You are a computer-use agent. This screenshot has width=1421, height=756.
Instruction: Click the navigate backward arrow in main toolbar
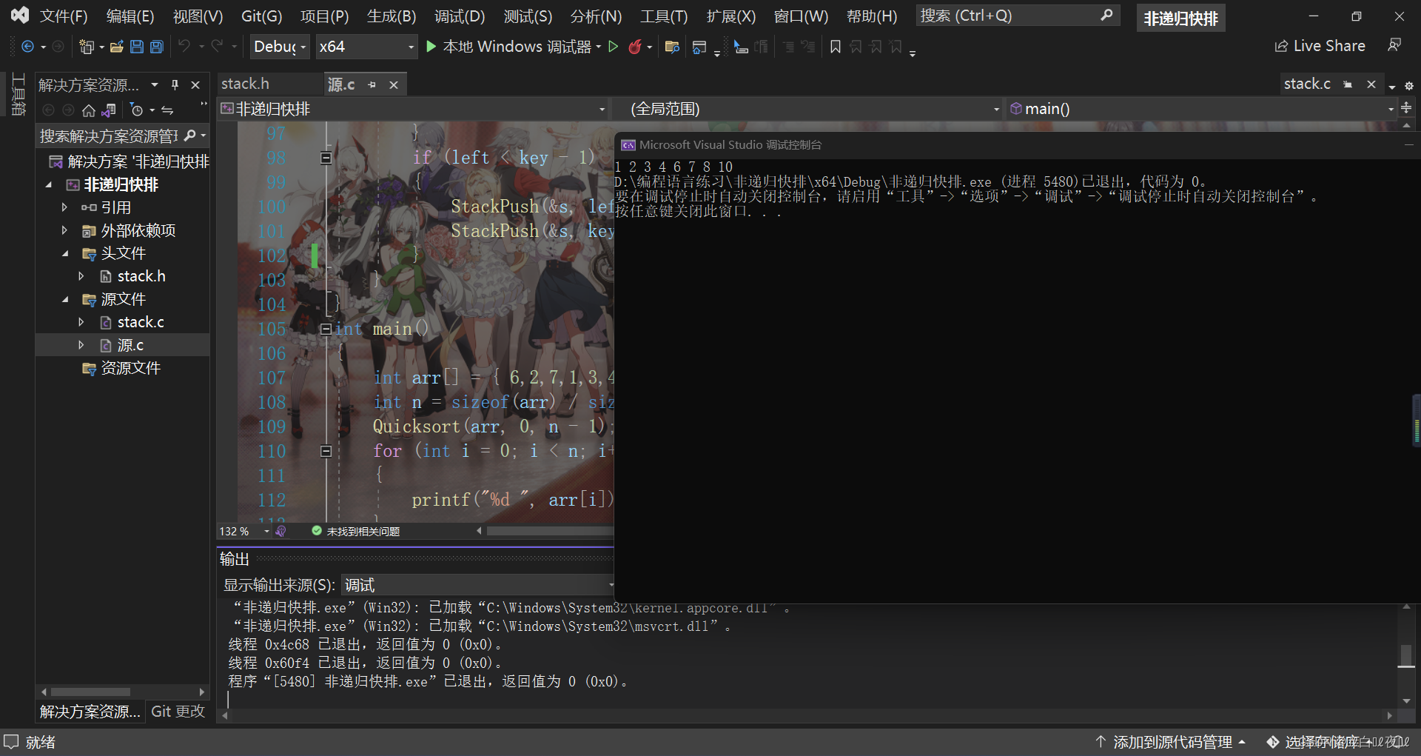pos(27,47)
